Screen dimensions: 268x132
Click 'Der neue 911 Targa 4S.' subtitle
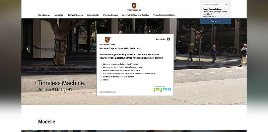(x=55, y=89)
